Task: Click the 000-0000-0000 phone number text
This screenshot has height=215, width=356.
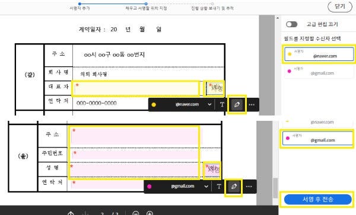Action: point(97,103)
